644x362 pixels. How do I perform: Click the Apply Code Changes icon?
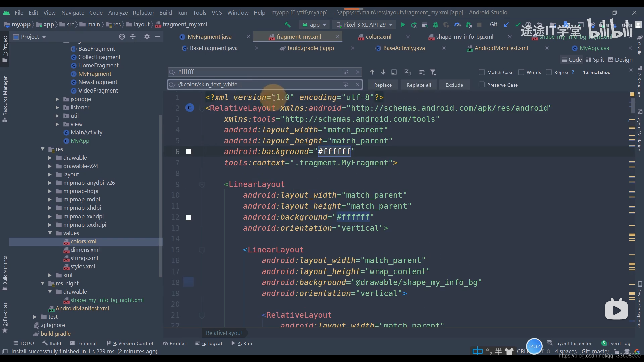tap(425, 25)
